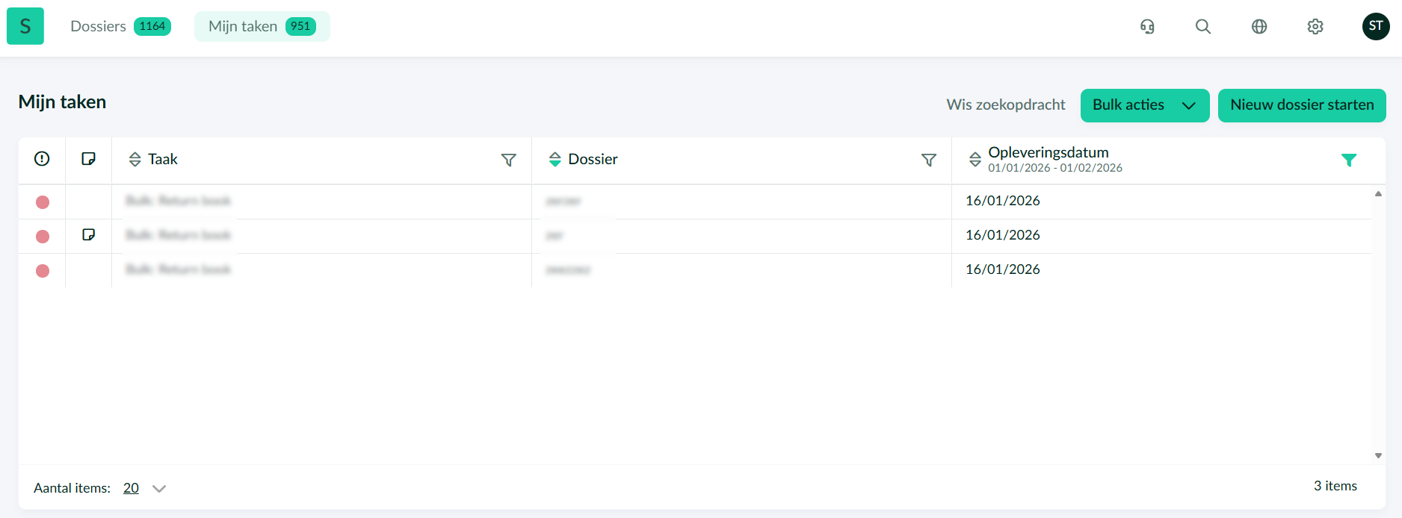Click the Wis zoekopdracht link

tap(1005, 104)
